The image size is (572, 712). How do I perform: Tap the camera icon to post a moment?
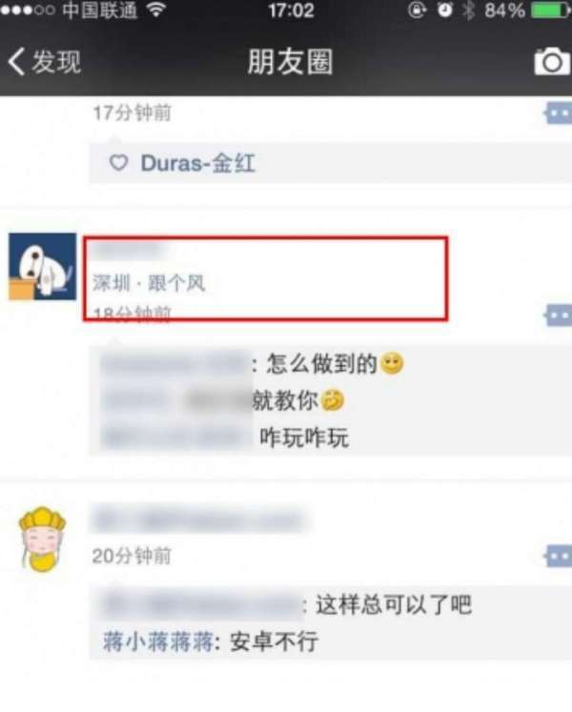(552, 61)
